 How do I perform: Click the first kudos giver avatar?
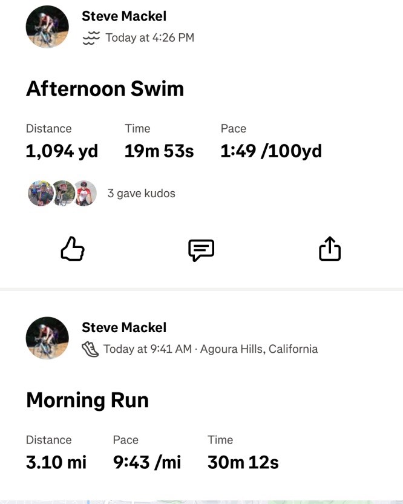tap(38, 193)
